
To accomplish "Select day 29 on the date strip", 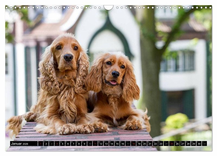I will pyautogui.click(x=193, y=144).
